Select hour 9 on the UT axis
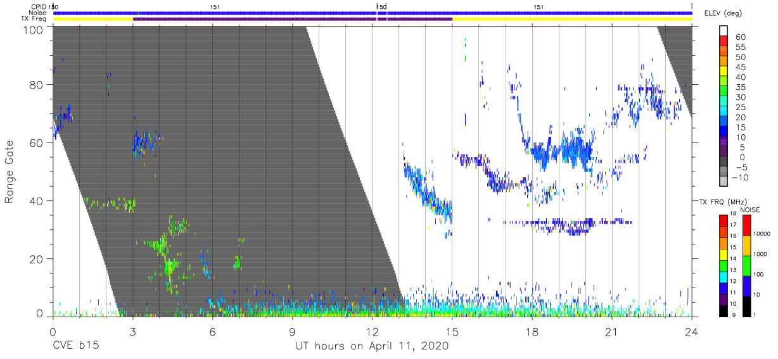Image resolution: width=778 pixels, height=359 pixels. (x=293, y=332)
